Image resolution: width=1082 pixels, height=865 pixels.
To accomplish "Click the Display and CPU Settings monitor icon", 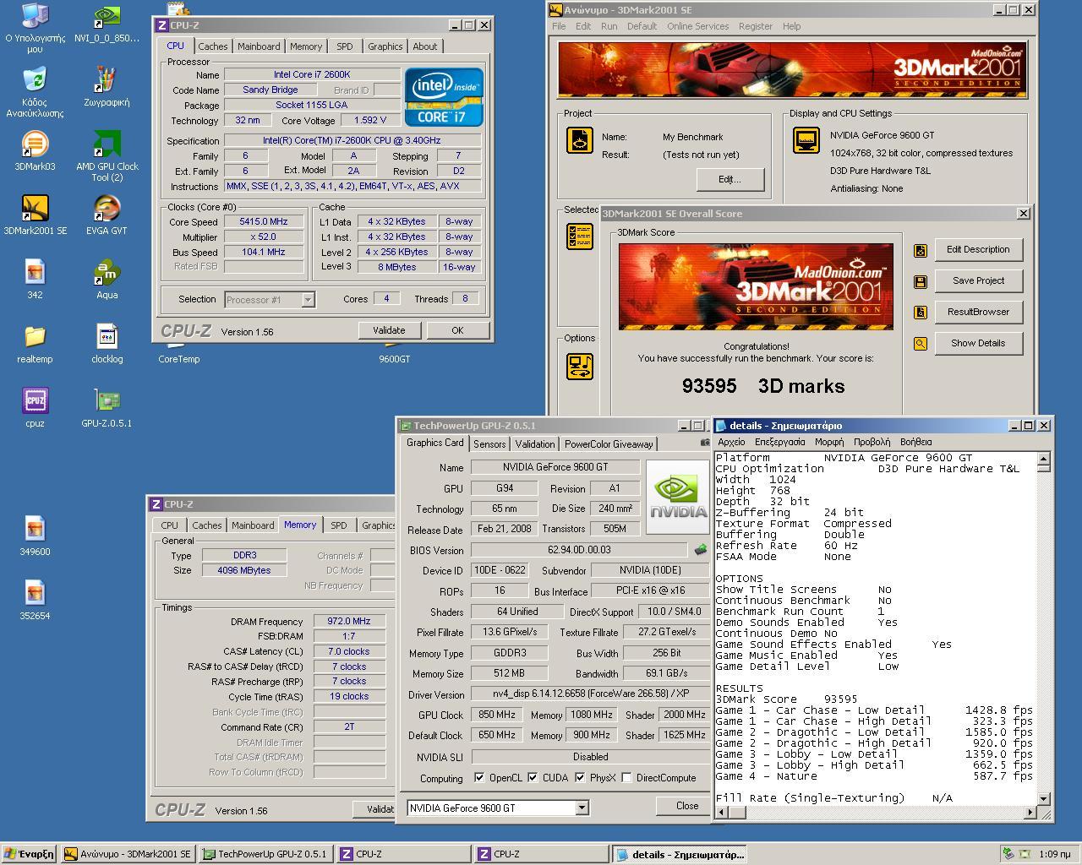I will pyautogui.click(x=806, y=140).
